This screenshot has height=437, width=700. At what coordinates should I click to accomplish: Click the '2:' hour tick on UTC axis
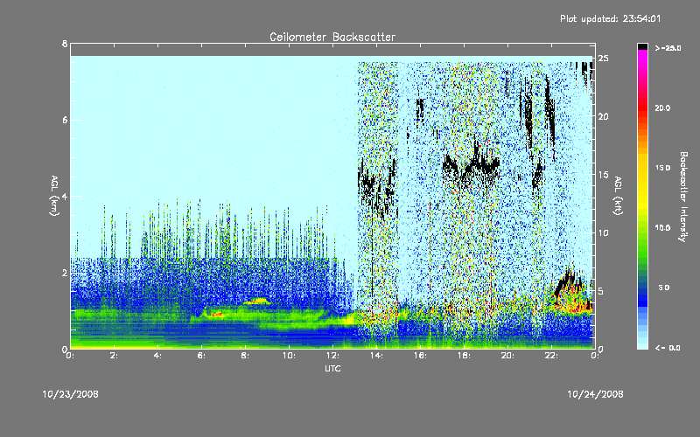(x=115, y=356)
